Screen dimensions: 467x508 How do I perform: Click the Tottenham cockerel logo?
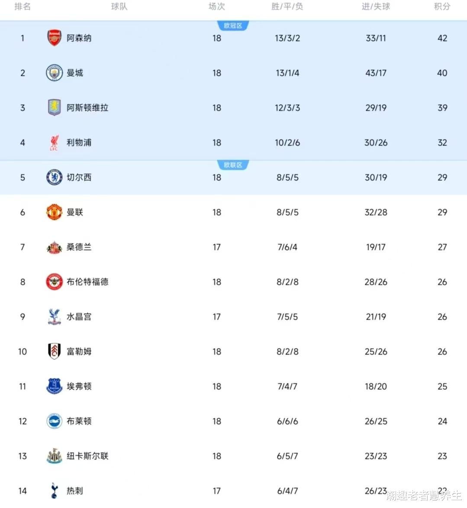pyautogui.click(x=54, y=491)
